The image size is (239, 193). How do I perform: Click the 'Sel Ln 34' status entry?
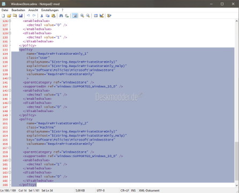pos(47,190)
